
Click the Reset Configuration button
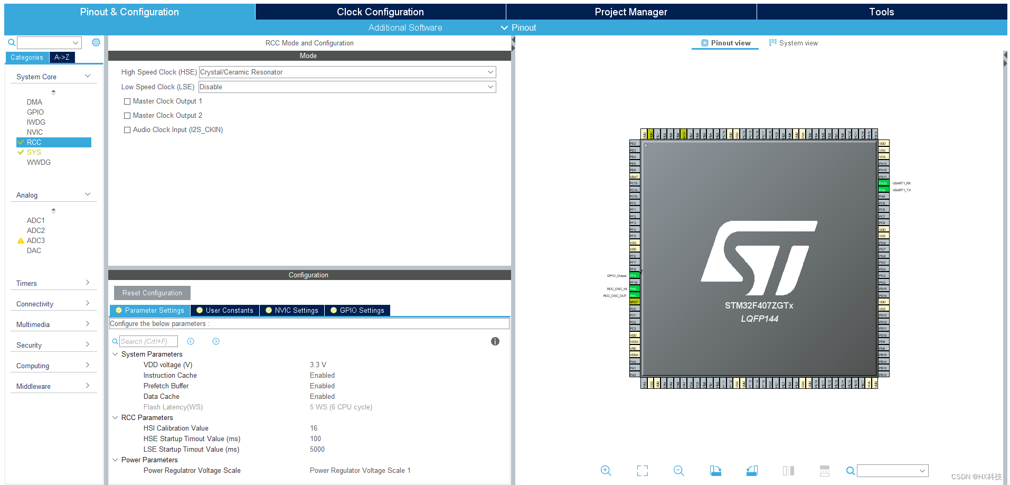tap(152, 293)
